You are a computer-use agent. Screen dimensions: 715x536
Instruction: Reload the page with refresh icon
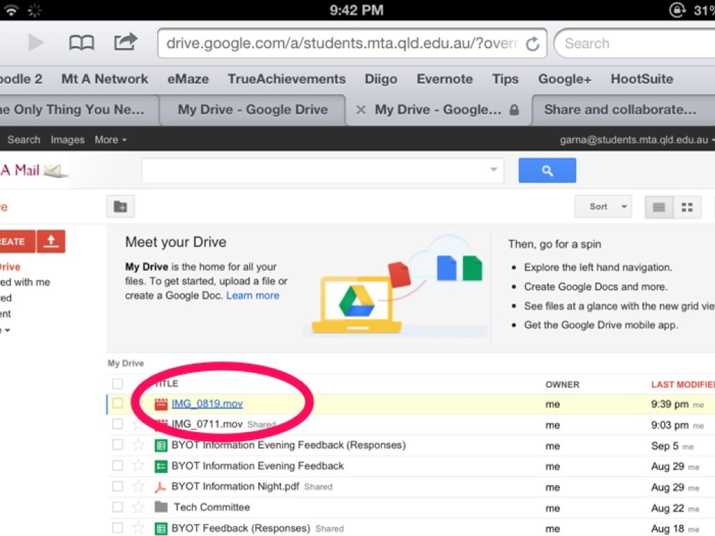532,44
